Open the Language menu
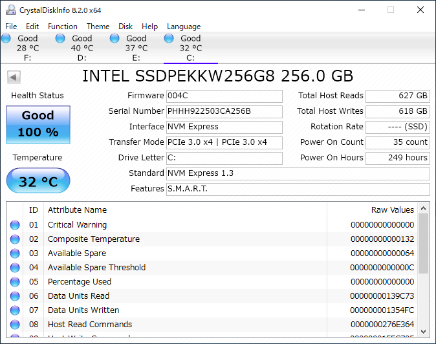This screenshot has height=344, width=436. [184, 27]
